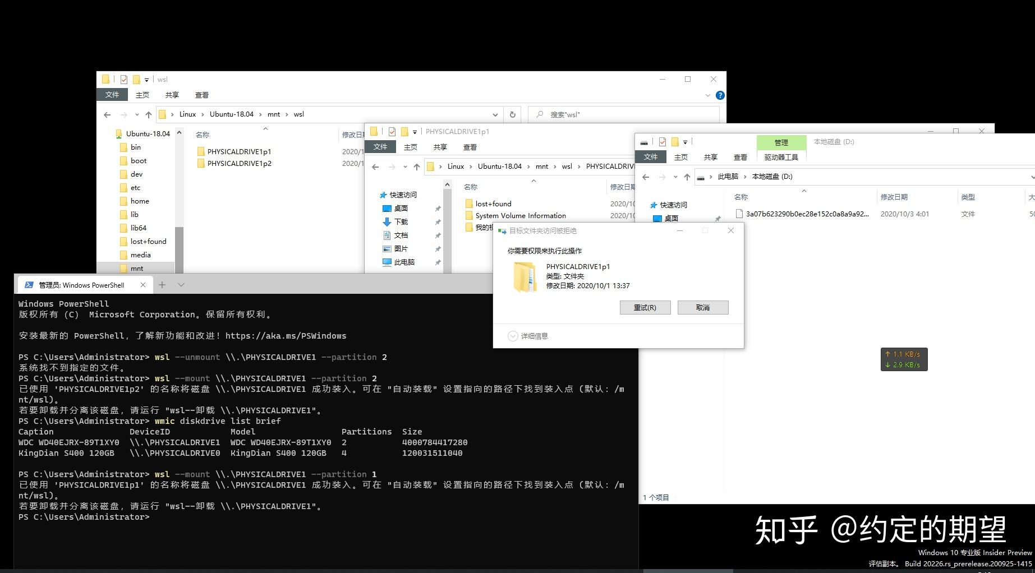Click the 取消 button in the access denied dialog
Screen dimensions: 1035x573
[x=702, y=307]
